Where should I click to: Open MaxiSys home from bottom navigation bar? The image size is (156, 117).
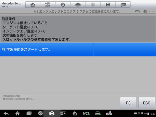(75, 113)
